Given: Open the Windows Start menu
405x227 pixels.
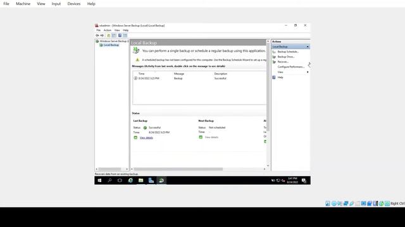Looking at the screenshot, I should click(99, 180).
